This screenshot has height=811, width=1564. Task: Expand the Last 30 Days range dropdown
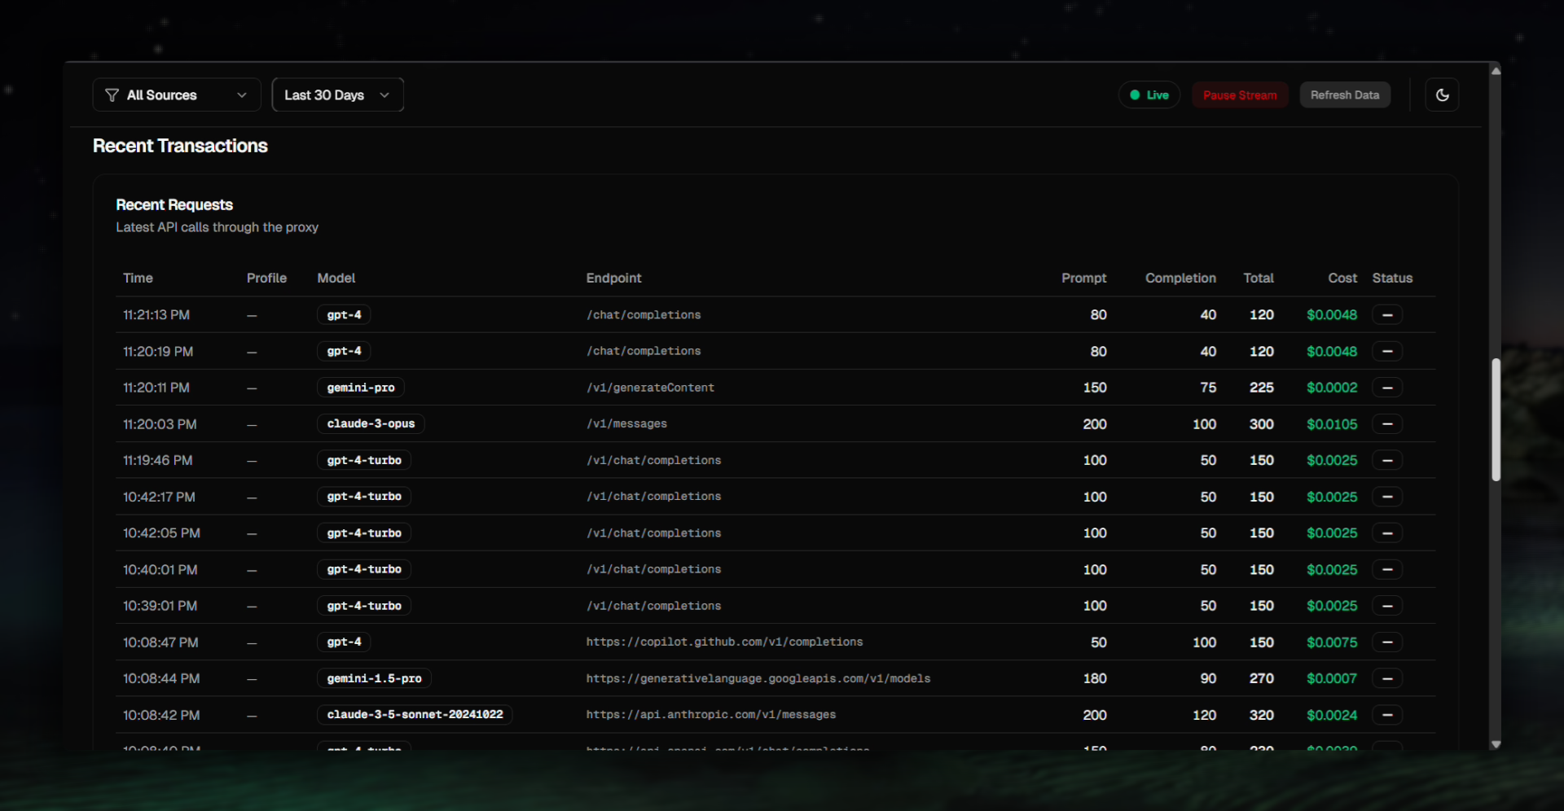(336, 95)
